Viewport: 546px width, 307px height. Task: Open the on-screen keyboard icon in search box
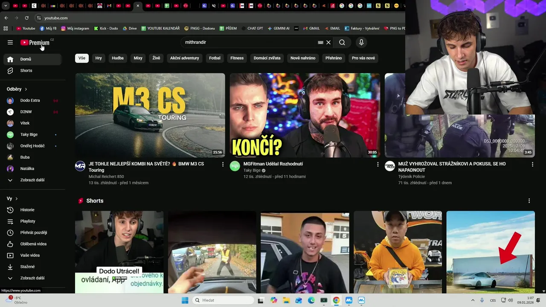(x=320, y=43)
